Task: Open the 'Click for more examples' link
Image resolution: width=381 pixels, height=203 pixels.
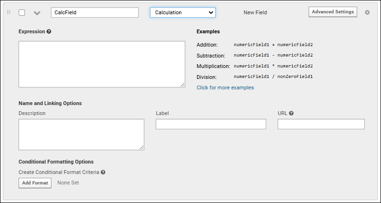Action: [225, 87]
